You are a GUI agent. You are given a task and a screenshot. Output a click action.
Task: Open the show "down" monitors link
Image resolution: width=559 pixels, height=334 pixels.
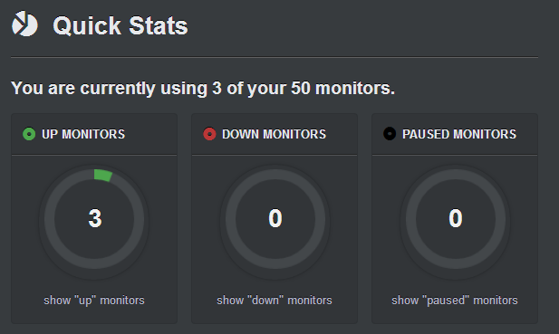point(275,301)
